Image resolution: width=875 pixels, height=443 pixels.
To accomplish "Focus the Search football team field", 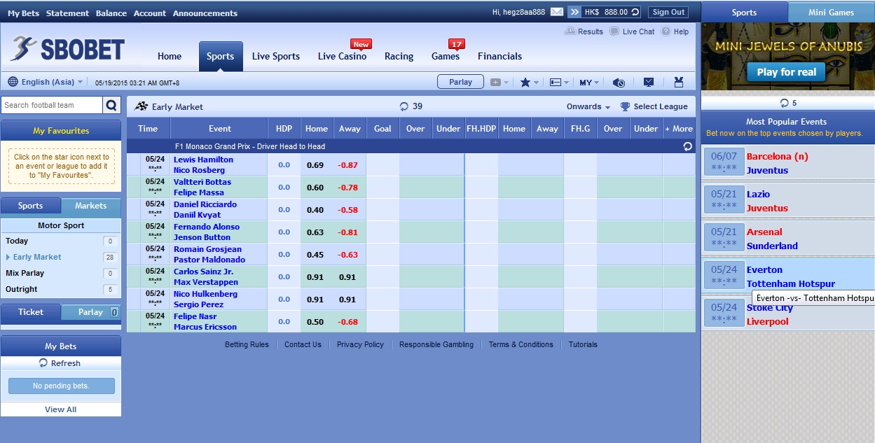I will click(x=52, y=105).
